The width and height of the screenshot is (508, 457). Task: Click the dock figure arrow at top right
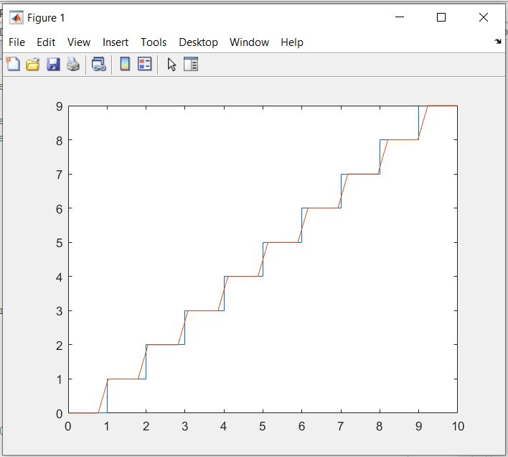pos(498,42)
